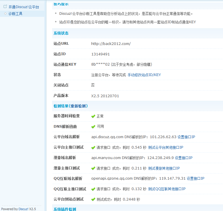
Task: Click 设置接口IP for api.manyou.com
Action: pyautogui.click(x=184, y=158)
